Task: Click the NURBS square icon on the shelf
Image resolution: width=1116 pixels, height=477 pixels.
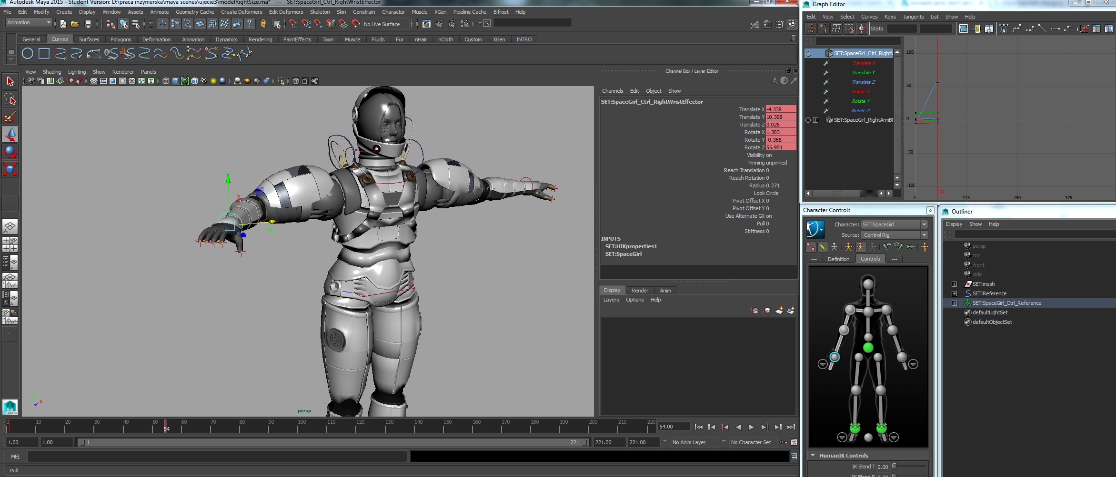Action: (44, 54)
